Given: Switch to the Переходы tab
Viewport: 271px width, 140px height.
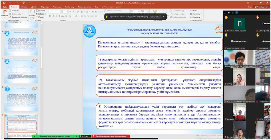Looking at the screenshot, I should pos(45,7).
